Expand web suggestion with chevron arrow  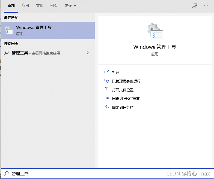tap(88, 53)
